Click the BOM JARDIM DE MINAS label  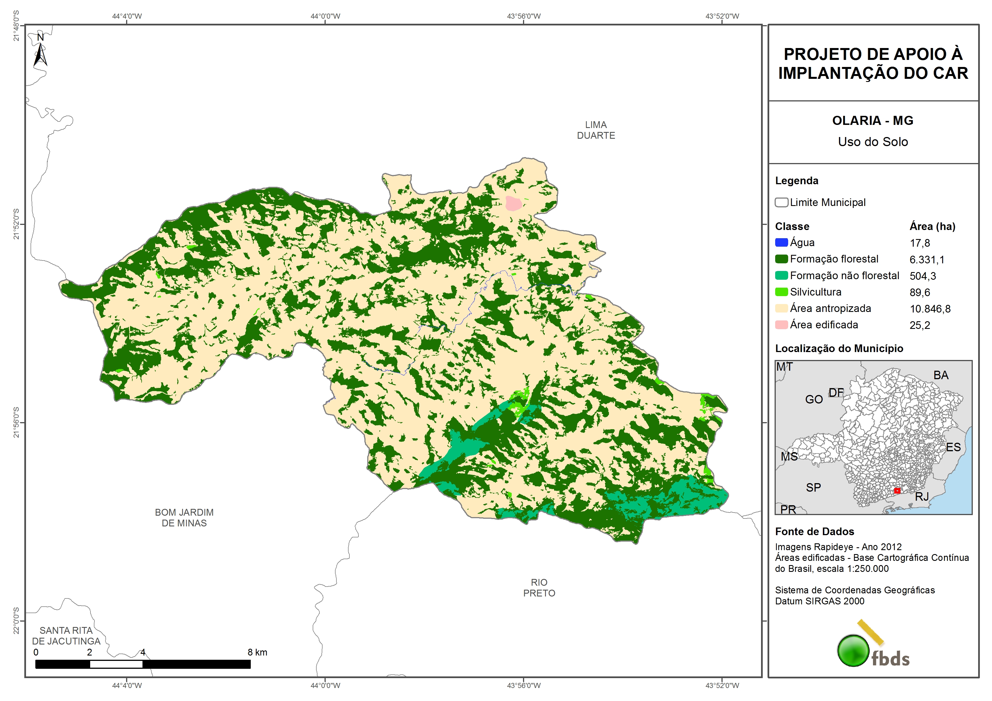pyautogui.click(x=184, y=518)
